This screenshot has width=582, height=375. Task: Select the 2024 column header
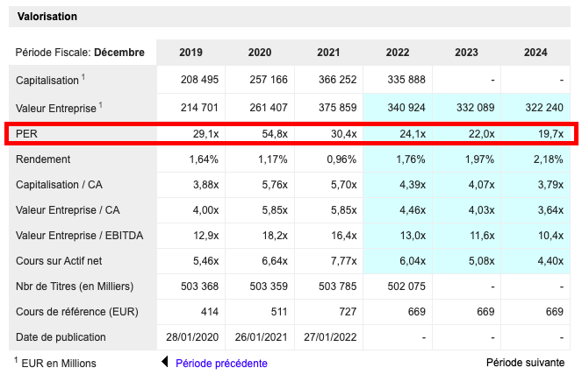535,53
